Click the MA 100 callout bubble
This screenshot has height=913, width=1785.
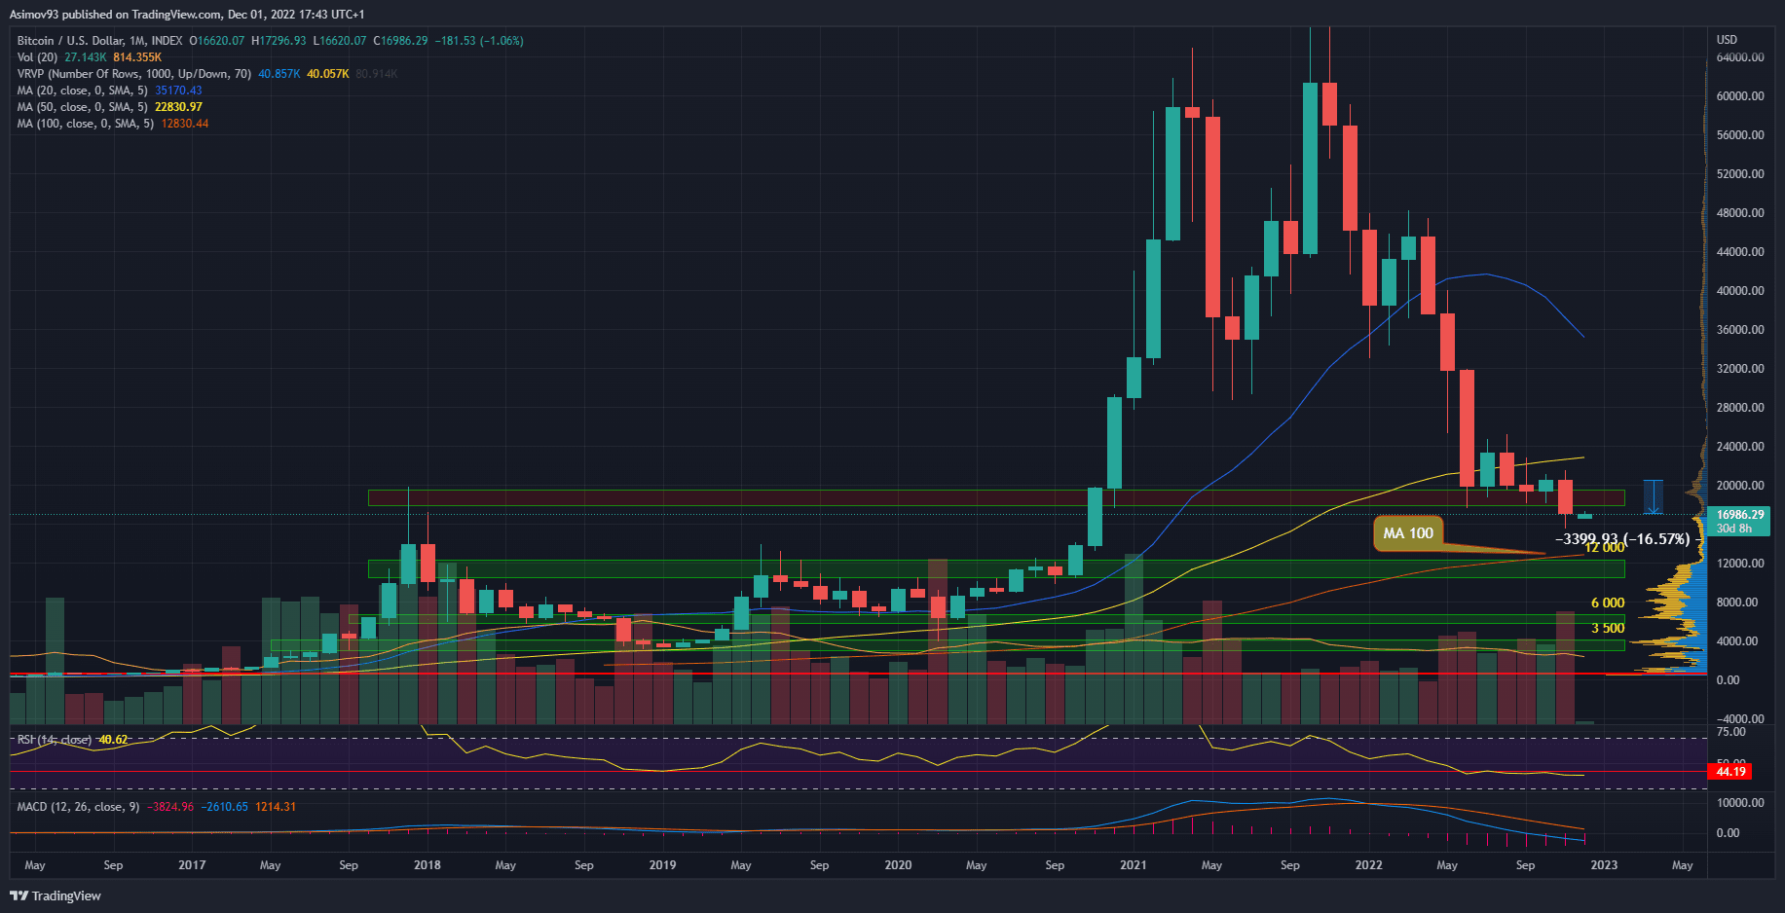[1408, 533]
